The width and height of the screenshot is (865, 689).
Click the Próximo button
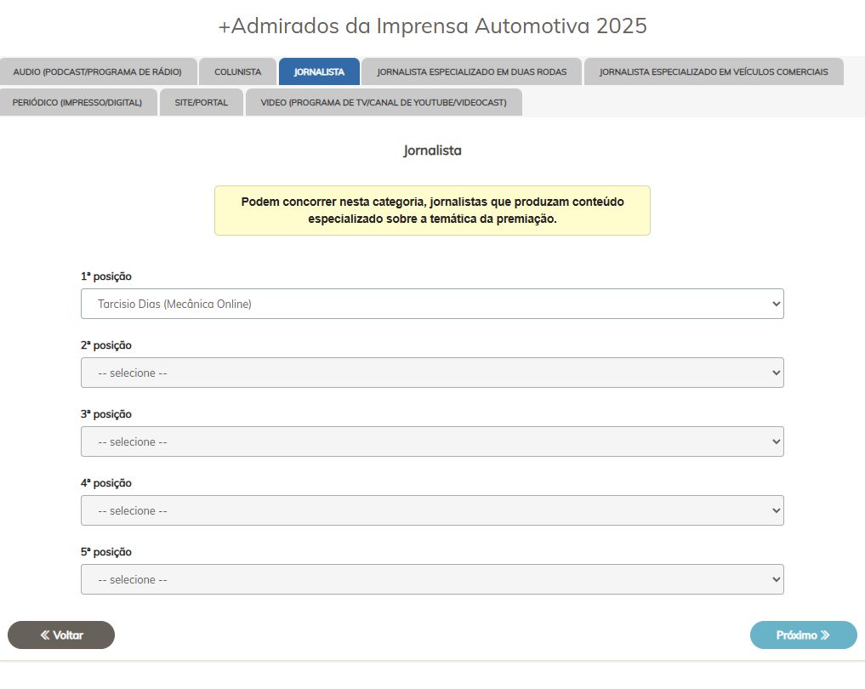[x=803, y=635]
